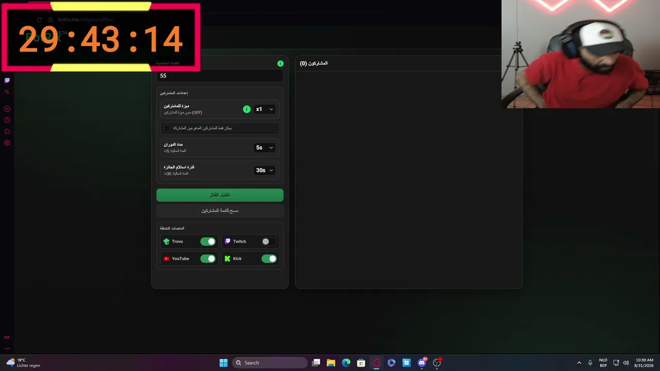
Task: Click the green info icon above the keyword field
Action: click(x=280, y=63)
